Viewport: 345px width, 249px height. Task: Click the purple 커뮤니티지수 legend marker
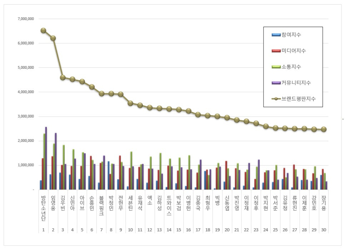coord(276,83)
